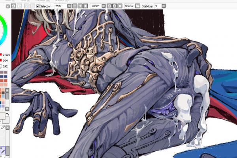Click the tool tray scroll button beside the pen
Image resolution: width=237 pixels, height=158 pixels.
click(8, 128)
